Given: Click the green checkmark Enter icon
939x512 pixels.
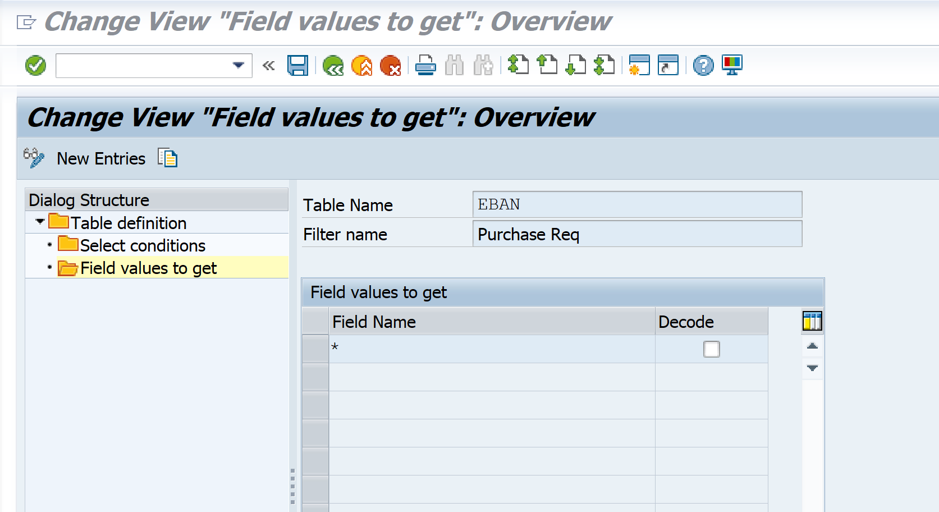Looking at the screenshot, I should 35,66.
